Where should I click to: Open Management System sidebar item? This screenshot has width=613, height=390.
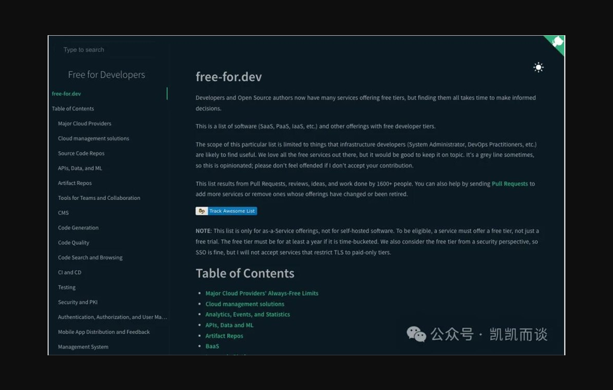(83, 346)
